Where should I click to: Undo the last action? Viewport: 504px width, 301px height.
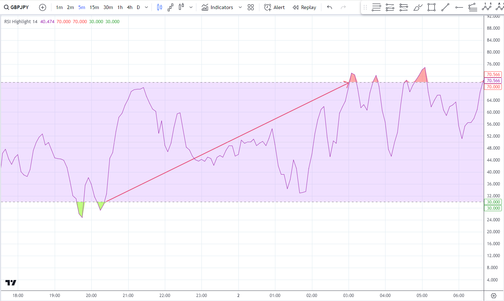tap(329, 7)
